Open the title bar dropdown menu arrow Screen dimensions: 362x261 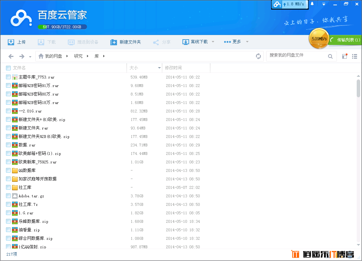pos(324,4)
